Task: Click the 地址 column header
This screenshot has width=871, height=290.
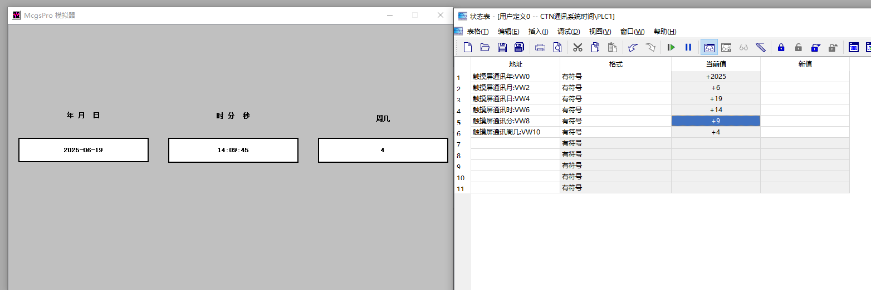Action: pos(515,64)
